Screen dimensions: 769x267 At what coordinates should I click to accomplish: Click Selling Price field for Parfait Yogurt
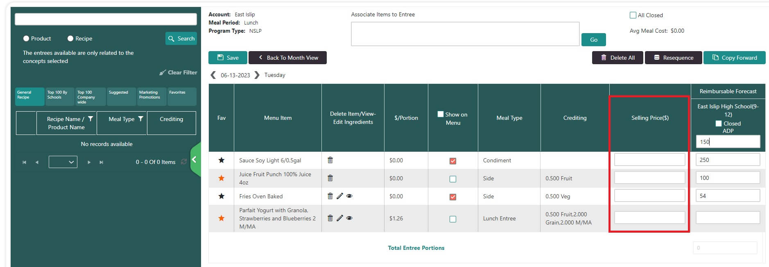coord(649,218)
